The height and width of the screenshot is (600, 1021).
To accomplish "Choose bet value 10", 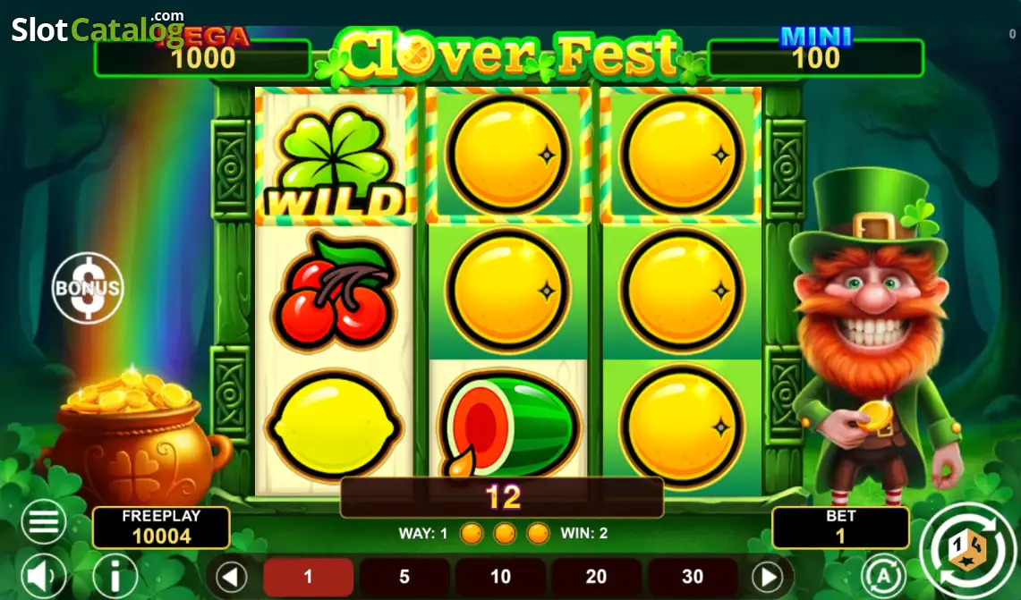I will click(x=500, y=577).
